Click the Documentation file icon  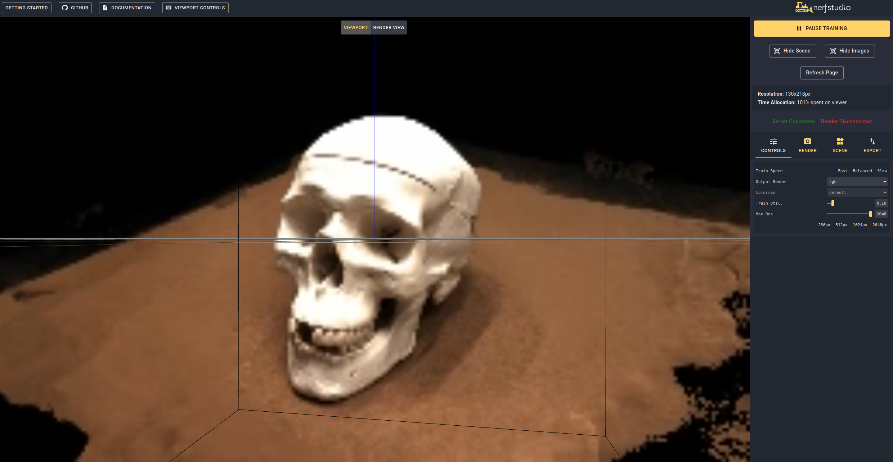[105, 8]
